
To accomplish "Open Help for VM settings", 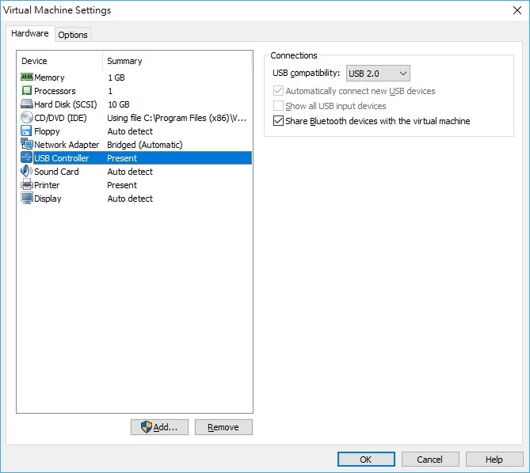I will [x=494, y=460].
